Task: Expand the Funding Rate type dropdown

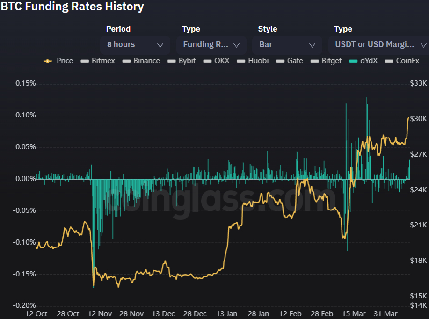Action: click(211, 45)
